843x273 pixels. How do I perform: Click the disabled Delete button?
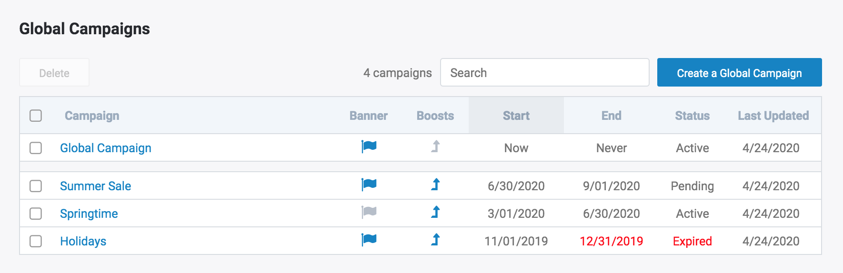[54, 73]
